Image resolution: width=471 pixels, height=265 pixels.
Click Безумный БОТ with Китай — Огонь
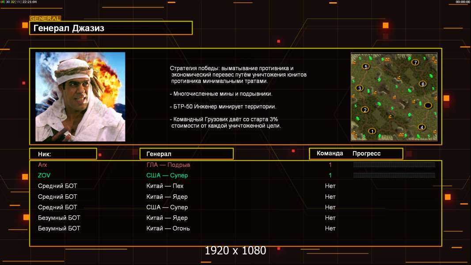(x=59, y=228)
